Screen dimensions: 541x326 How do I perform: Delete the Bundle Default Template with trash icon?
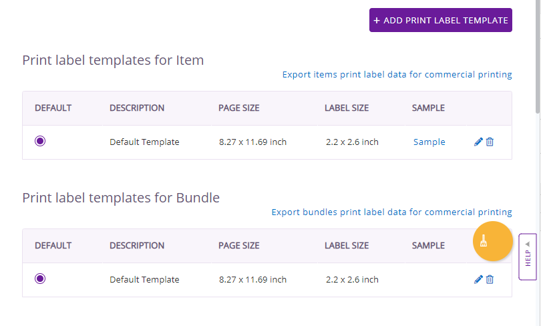490,279
